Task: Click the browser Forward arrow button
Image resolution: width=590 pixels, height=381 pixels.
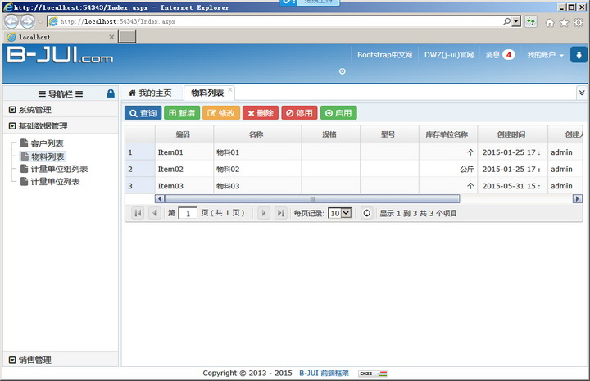Action: 28,22
